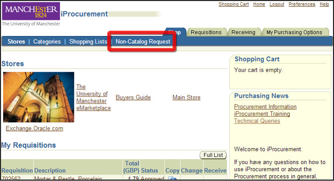Open the iProcurement Training link

[x=262, y=114]
